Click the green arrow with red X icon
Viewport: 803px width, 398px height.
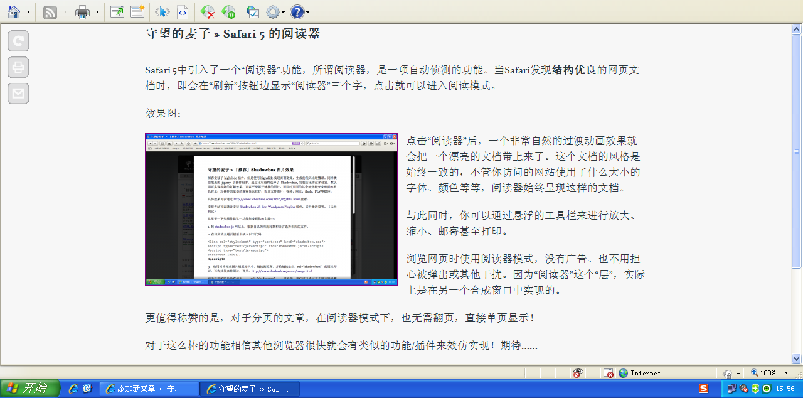pos(207,11)
